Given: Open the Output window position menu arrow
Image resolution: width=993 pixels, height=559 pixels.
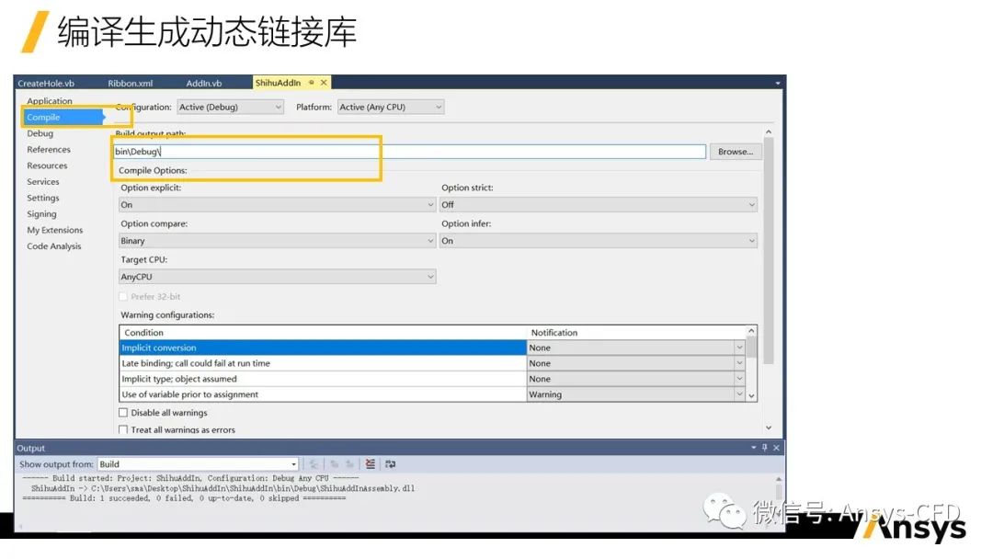Looking at the screenshot, I should pos(754,448).
